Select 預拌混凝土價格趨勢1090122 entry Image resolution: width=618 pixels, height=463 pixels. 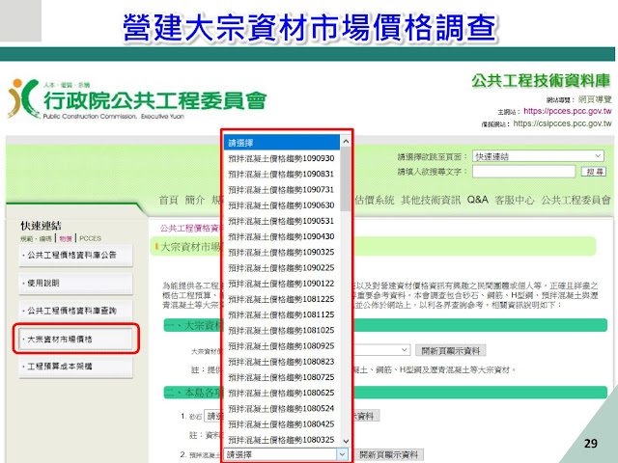[281, 284]
